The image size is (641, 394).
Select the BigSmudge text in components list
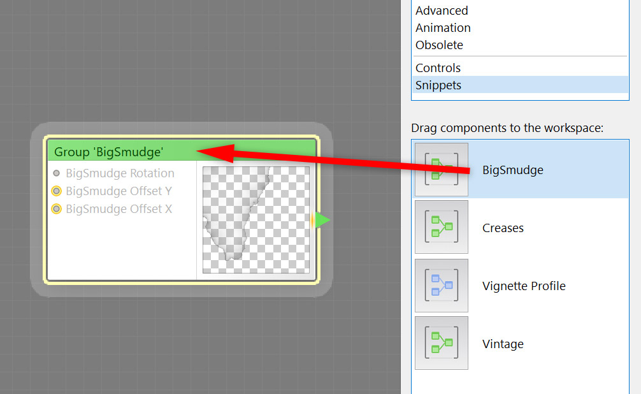click(512, 170)
